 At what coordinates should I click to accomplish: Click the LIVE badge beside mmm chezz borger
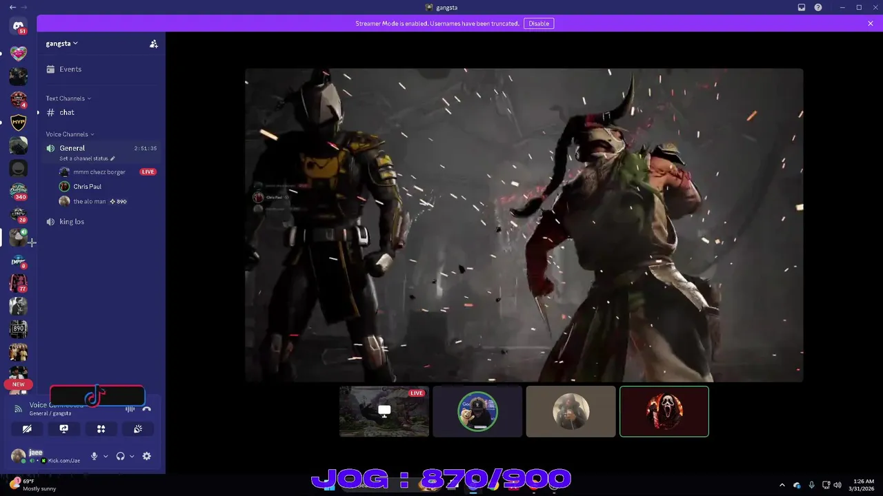(x=148, y=172)
